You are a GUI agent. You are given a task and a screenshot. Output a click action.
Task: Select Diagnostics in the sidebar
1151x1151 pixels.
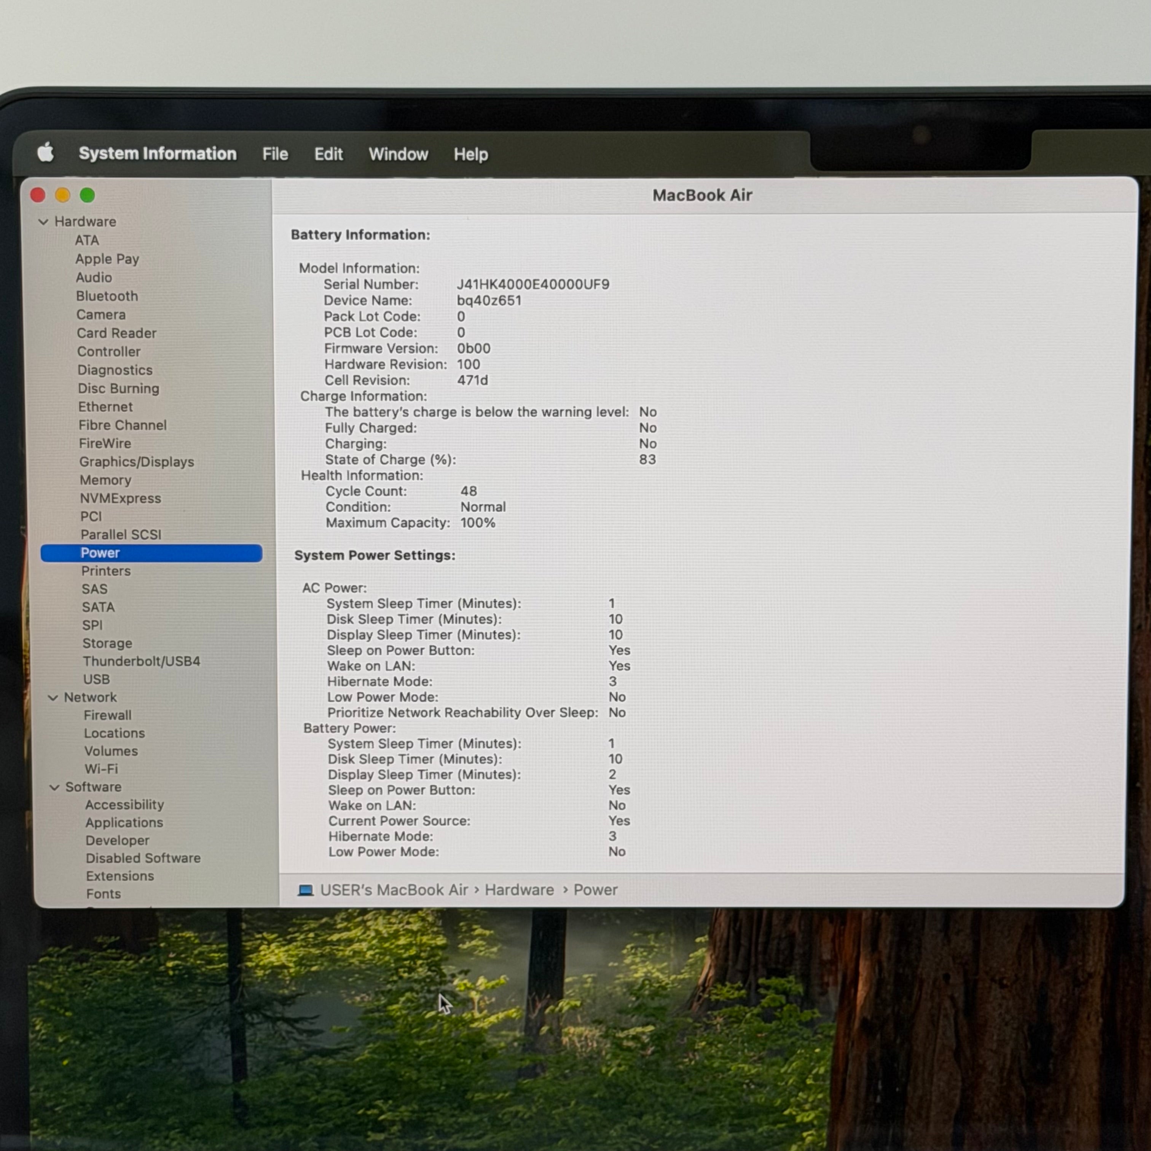pyautogui.click(x=115, y=370)
